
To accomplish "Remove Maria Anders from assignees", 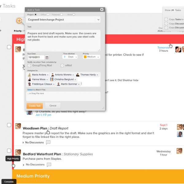I will (x=48, y=75).
